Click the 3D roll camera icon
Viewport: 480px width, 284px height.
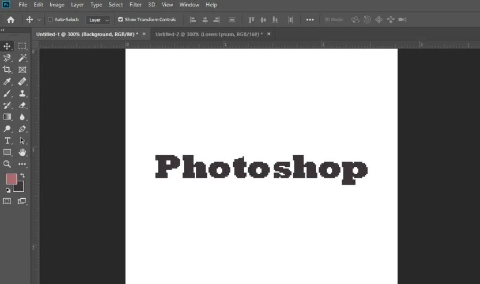pyautogui.click(x=367, y=20)
